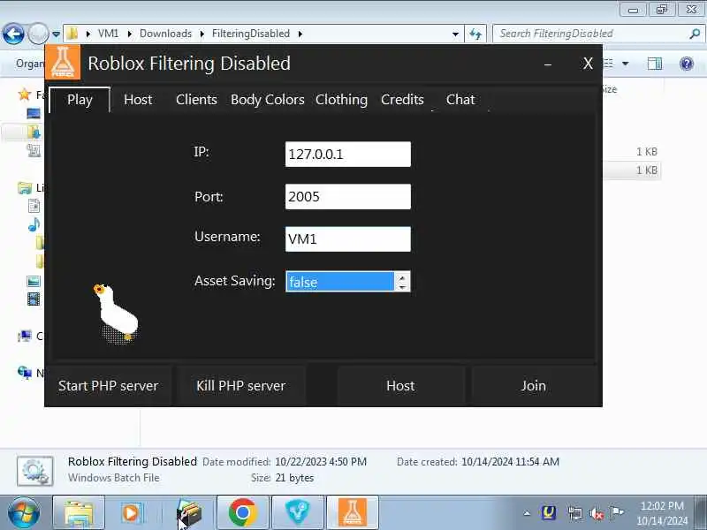
Task: Click the WinRAR archive icon on taskbar
Action: (x=189, y=513)
